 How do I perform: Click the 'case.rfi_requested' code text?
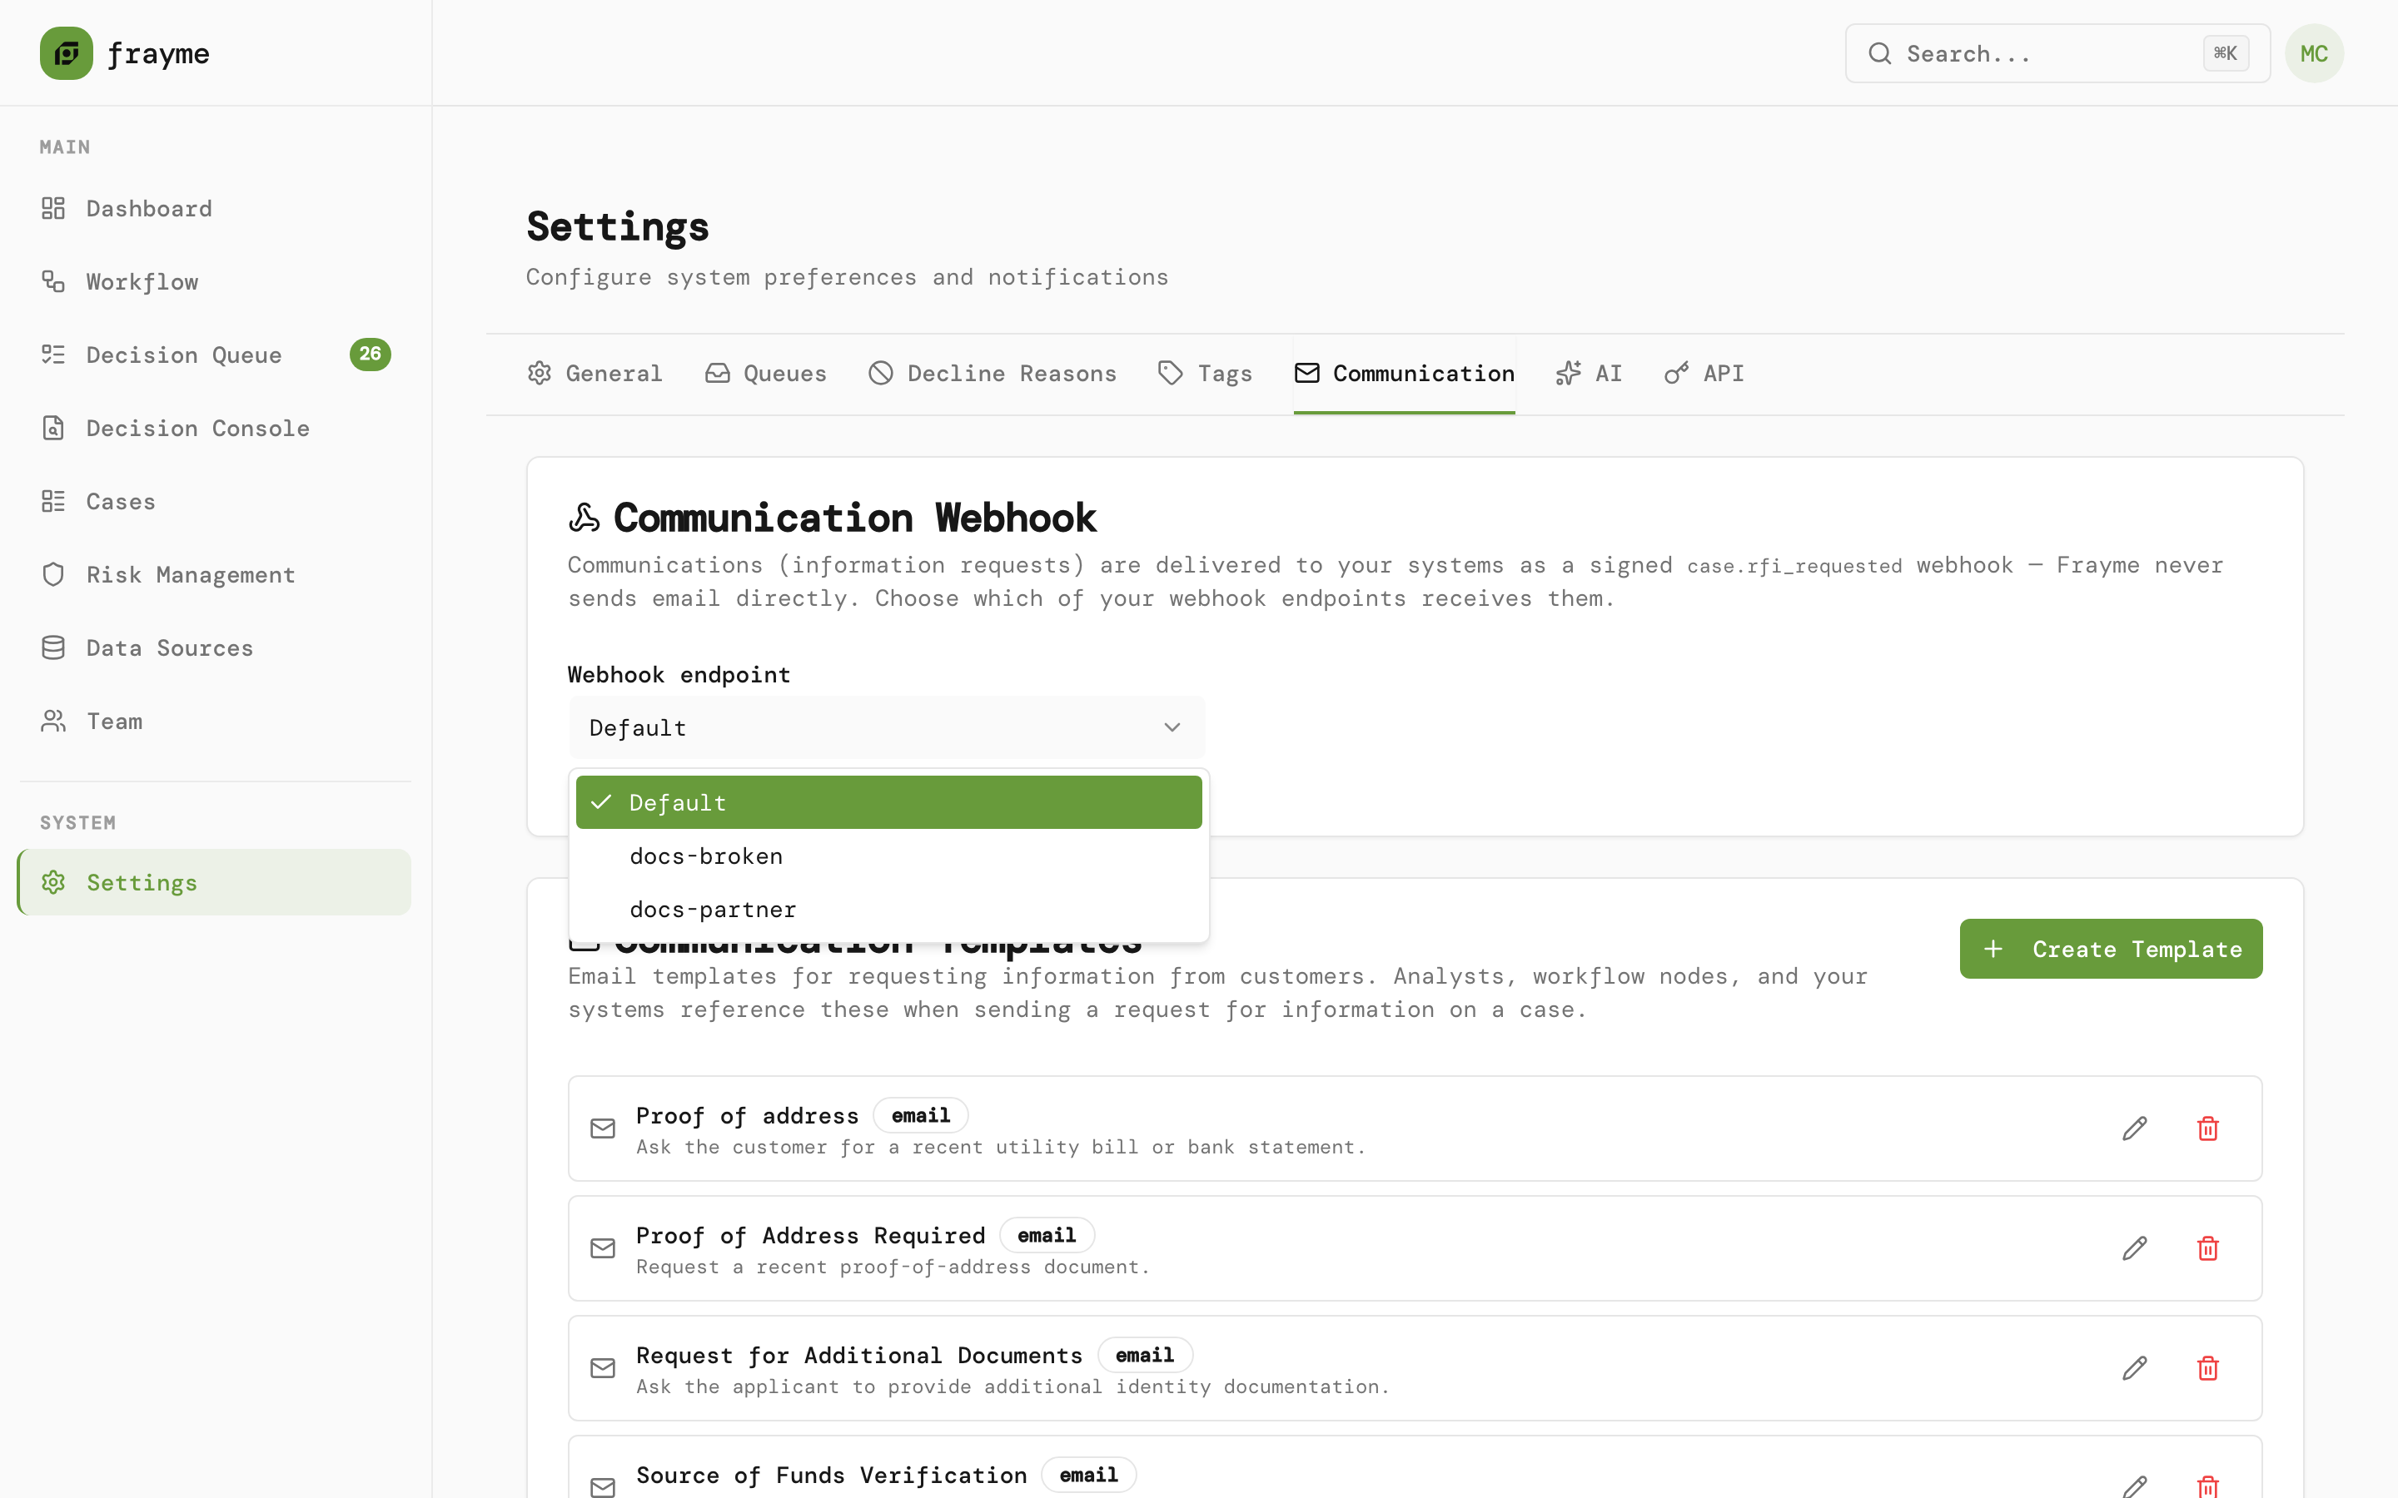(x=1794, y=566)
